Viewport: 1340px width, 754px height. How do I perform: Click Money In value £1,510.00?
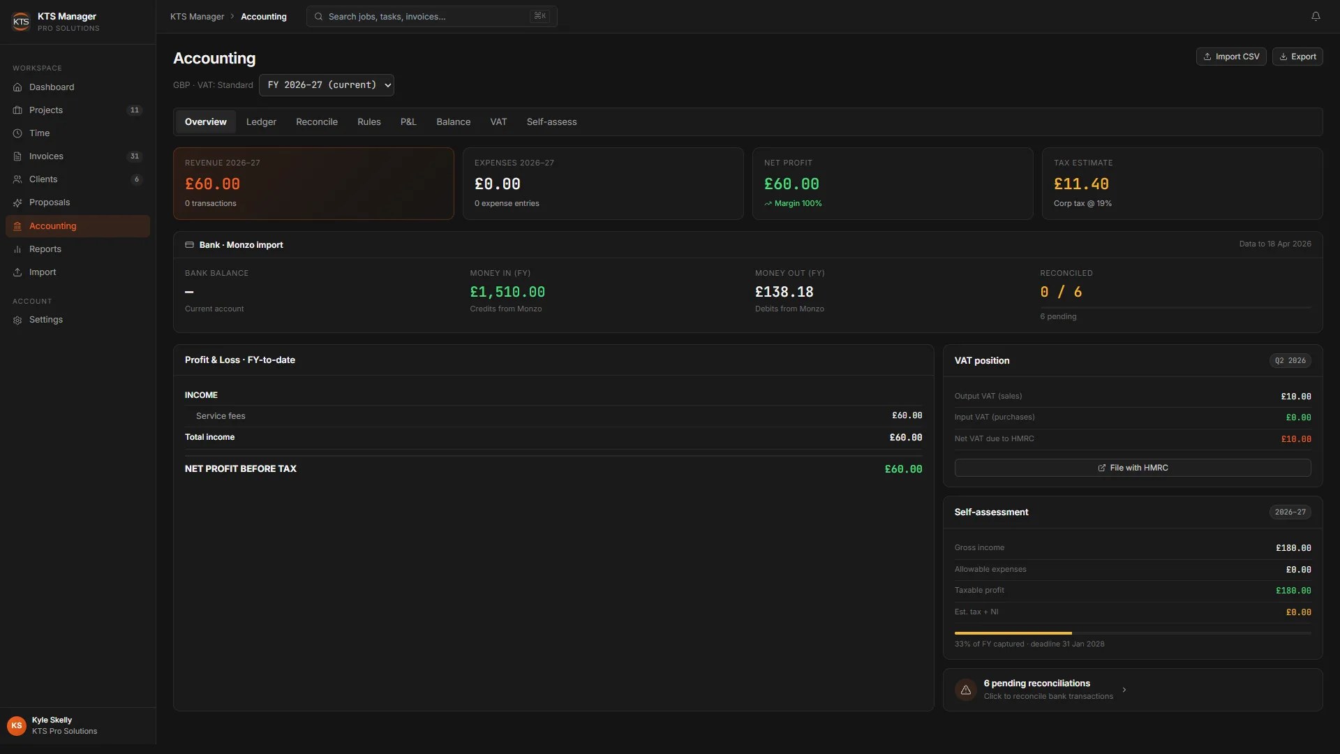[x=507, y=293]
